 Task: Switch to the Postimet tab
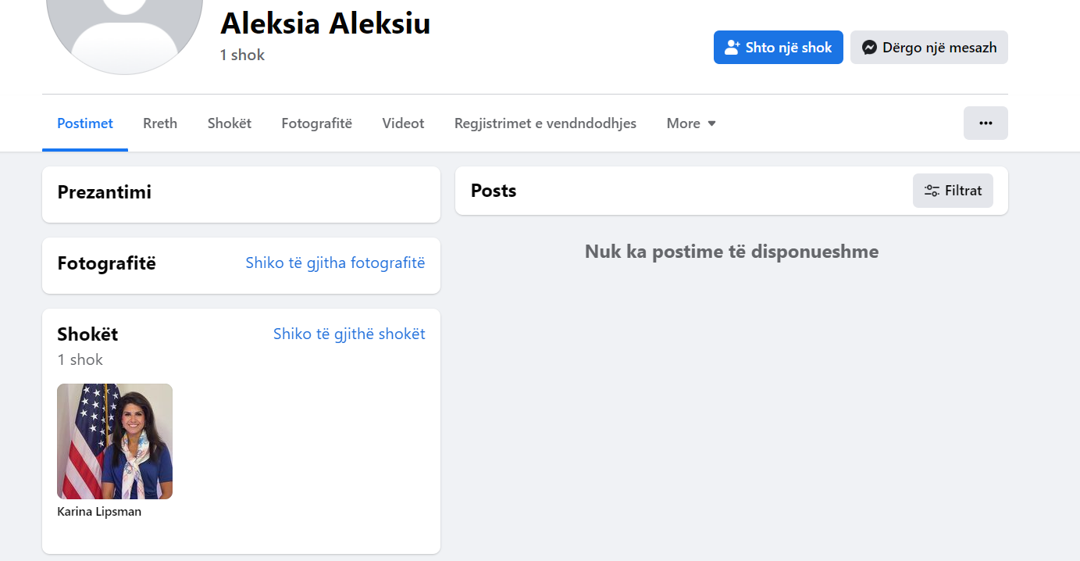click(85, 123)
